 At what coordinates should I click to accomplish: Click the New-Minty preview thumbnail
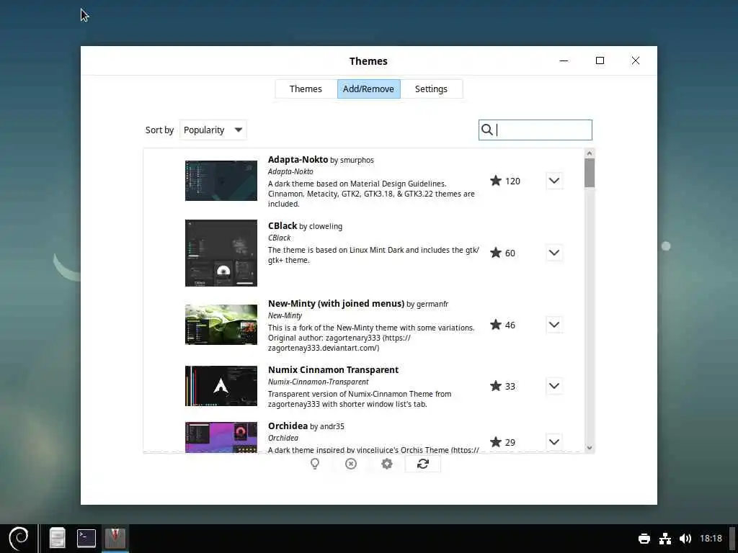(x=221, y=325)
